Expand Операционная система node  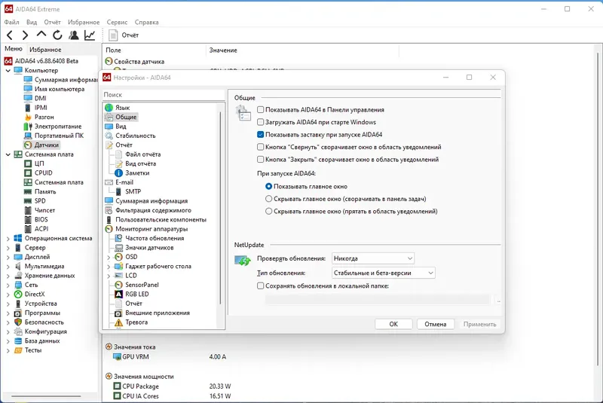[8, 239]
